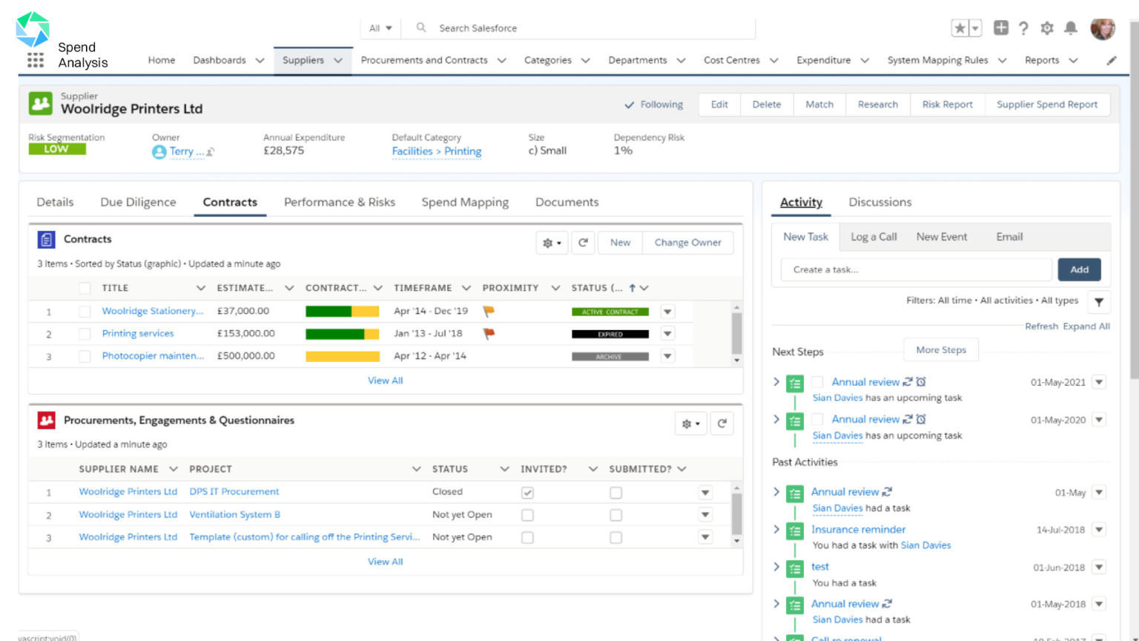Open the activity filters funnel icon
This screenshot has height=641, width=1139.
(x=1098, y=301)
